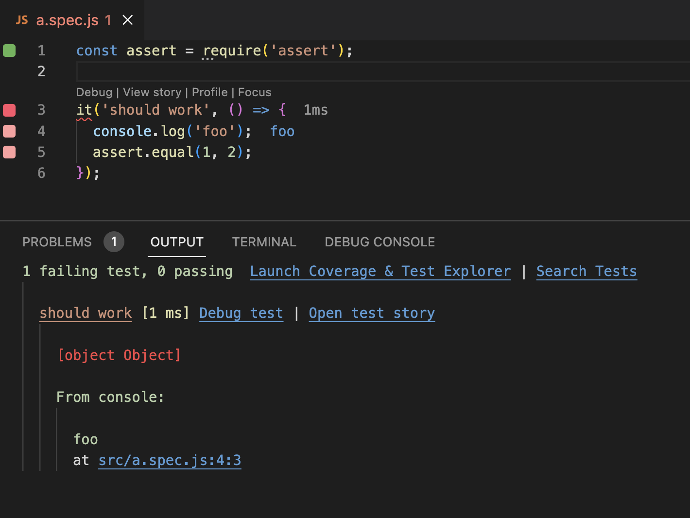Click the red gutter indicator next to line 5

(x=9, y=152)
